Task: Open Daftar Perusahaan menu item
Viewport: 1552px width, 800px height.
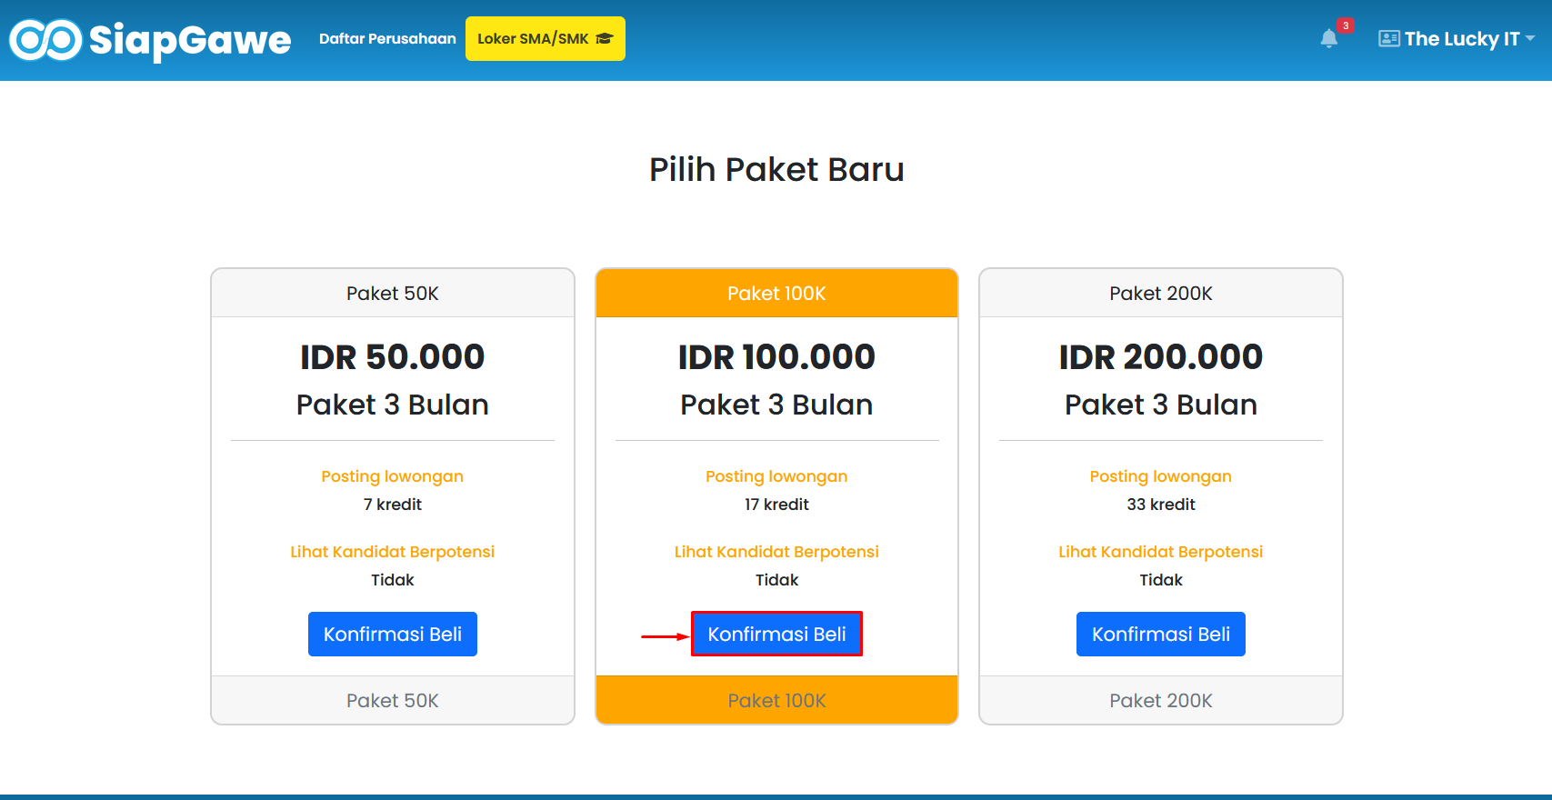Action: pos(387,38)
